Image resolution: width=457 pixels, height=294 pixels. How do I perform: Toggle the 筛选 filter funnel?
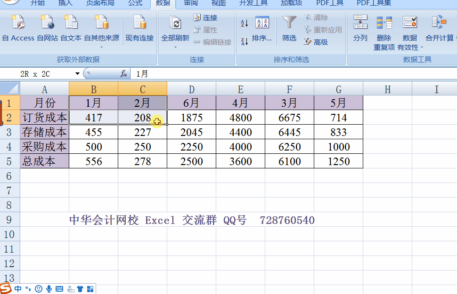coord(289,28)
